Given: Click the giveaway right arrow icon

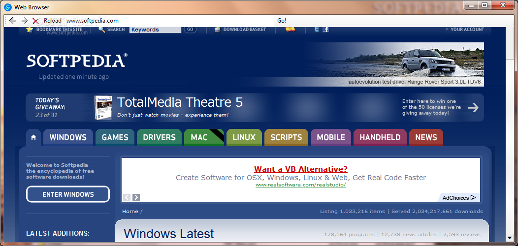Looking at the screenshot, I should (x=473, y=108).
